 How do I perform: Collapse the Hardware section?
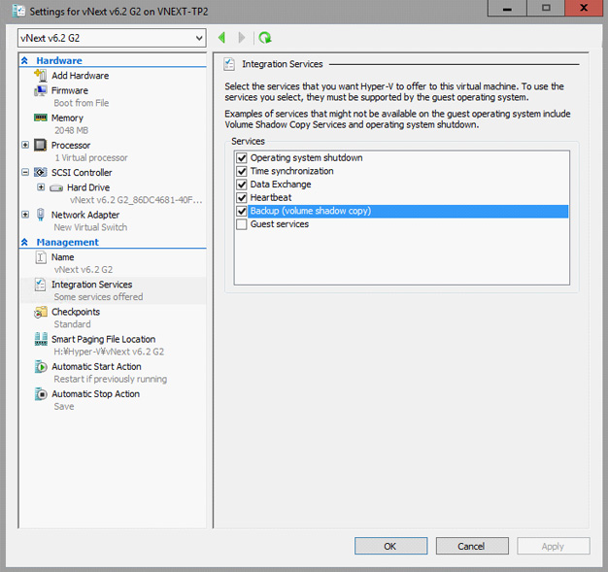[24, 60]
